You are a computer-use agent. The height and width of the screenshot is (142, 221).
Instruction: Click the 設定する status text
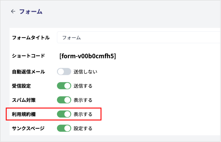(x=83, y=128)
